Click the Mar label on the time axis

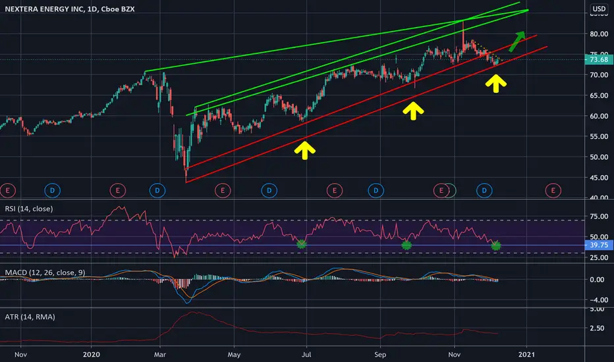160,355
